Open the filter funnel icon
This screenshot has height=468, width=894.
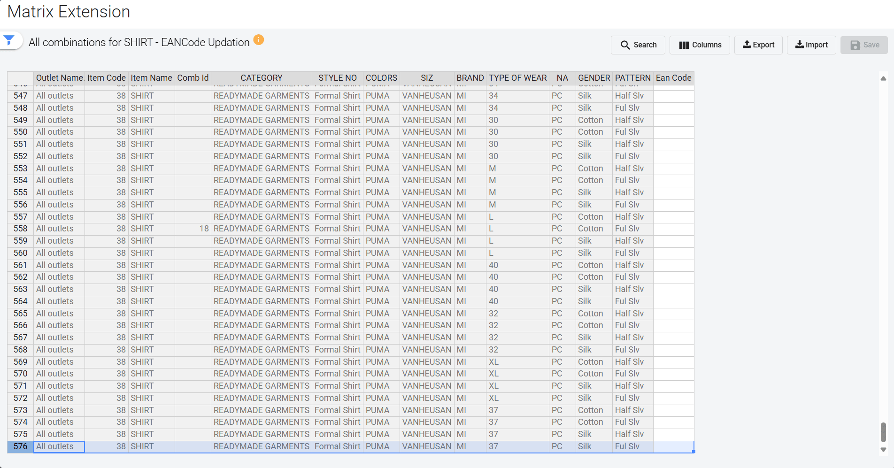point(9,40)
